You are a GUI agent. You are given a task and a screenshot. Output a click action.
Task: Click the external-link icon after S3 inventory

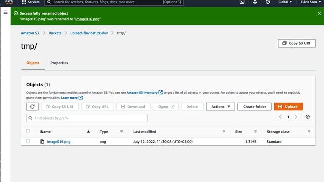[x=160, y=92]
